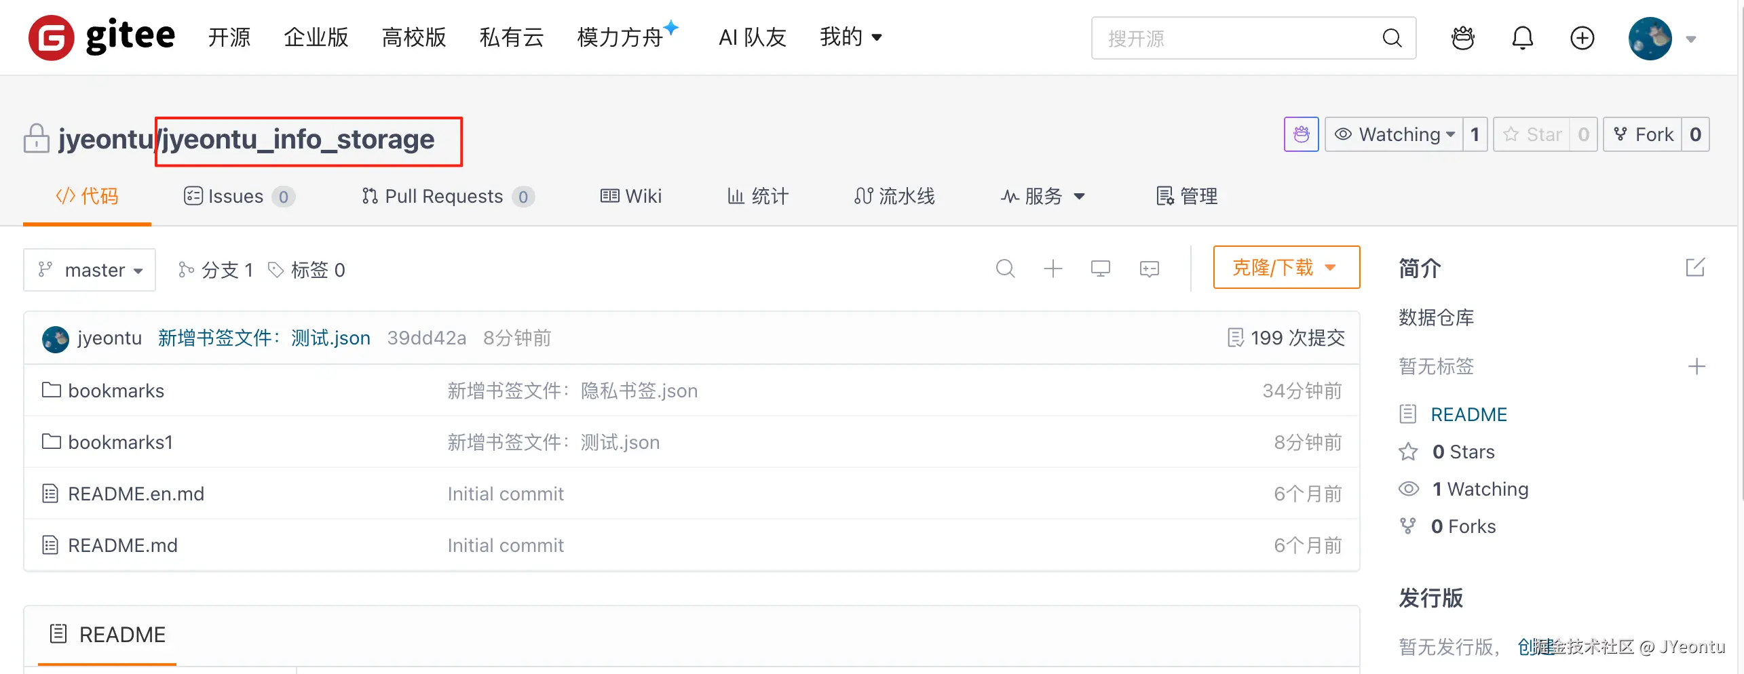Click 0 Forks in the sidebar
Screen dimensions: 1744x674
tap(1463, 526)
